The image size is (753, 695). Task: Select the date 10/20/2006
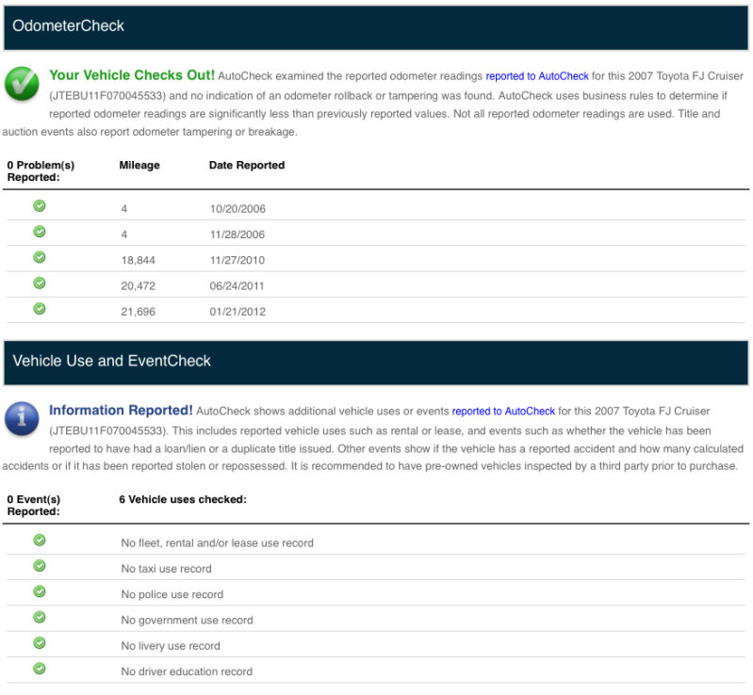coord(237,209)
